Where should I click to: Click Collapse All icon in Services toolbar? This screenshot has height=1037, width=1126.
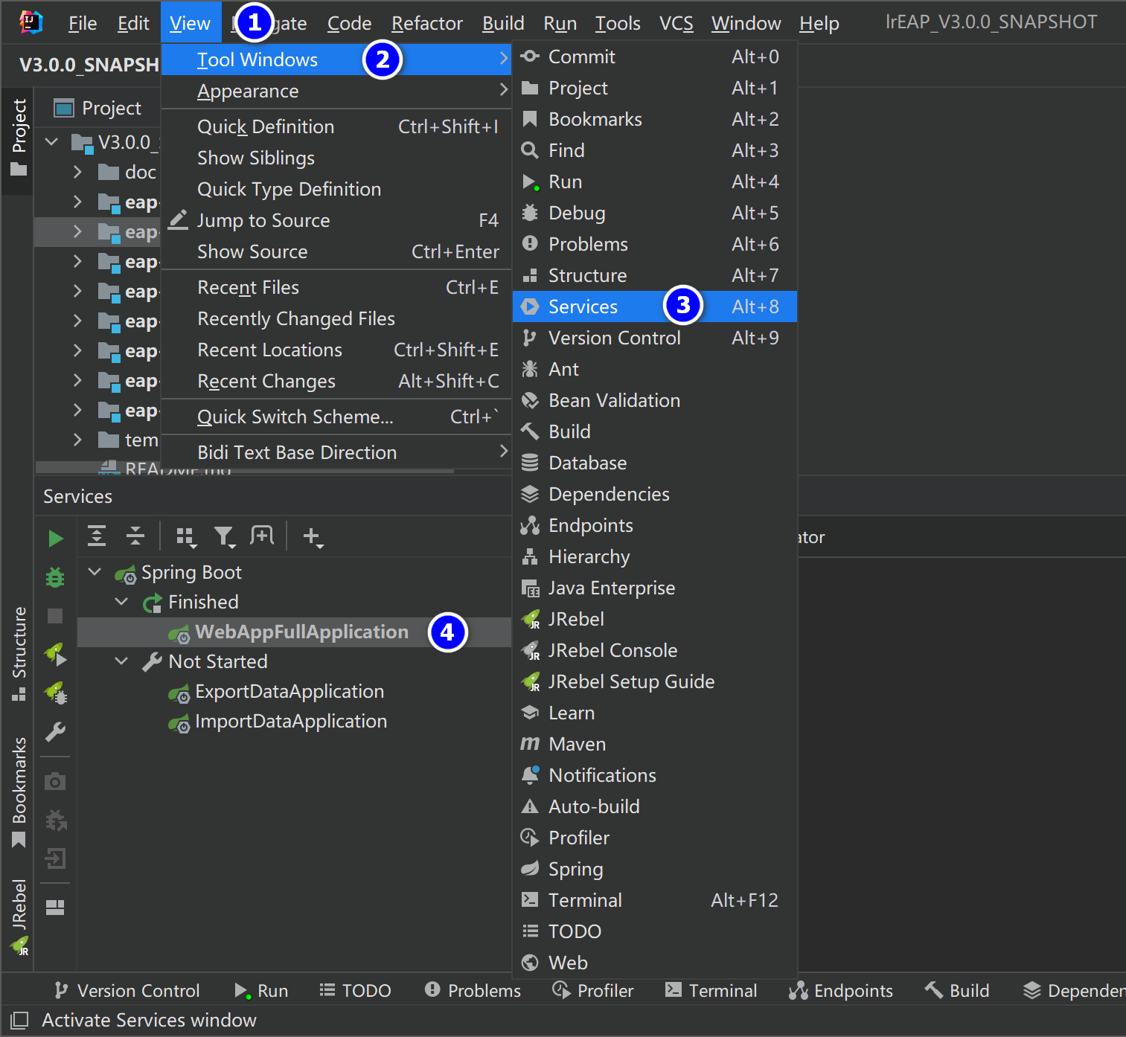pyautogui.click(x=135, y=536)
